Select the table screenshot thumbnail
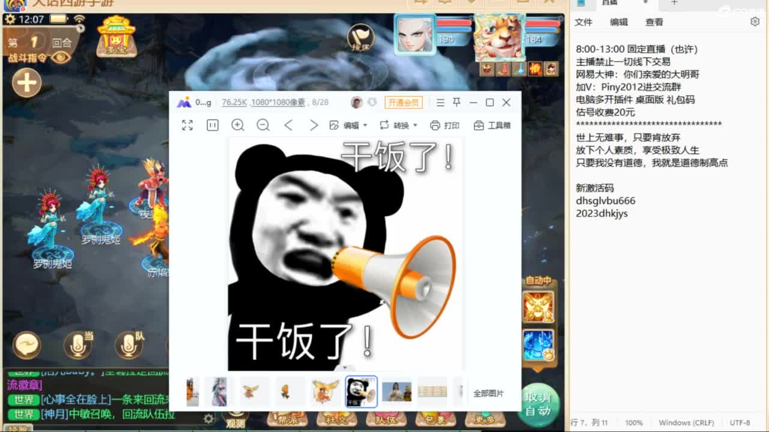 (433, 392)
